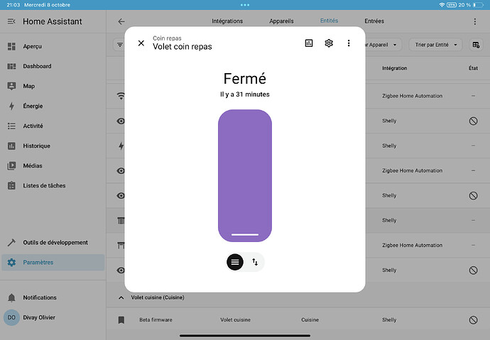
Task: Open Dashboard in sidebar
Action: tap(53, 66)
